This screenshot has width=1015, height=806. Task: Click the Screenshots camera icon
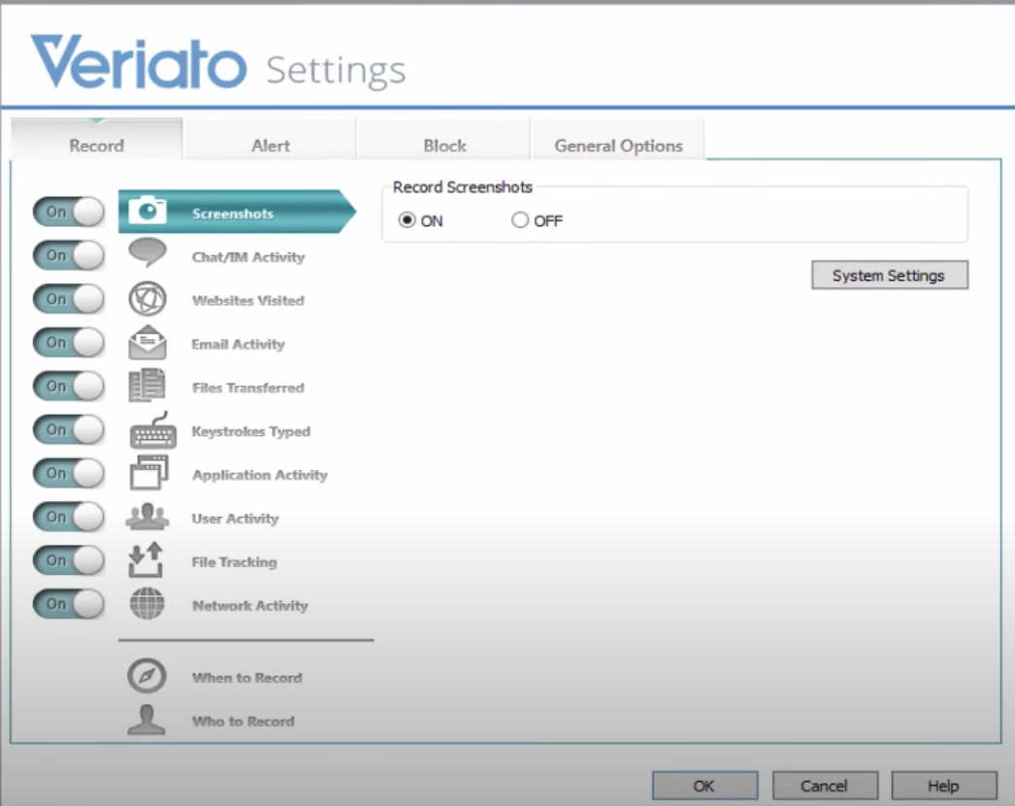pyautogui.click(x=147, y=211)
